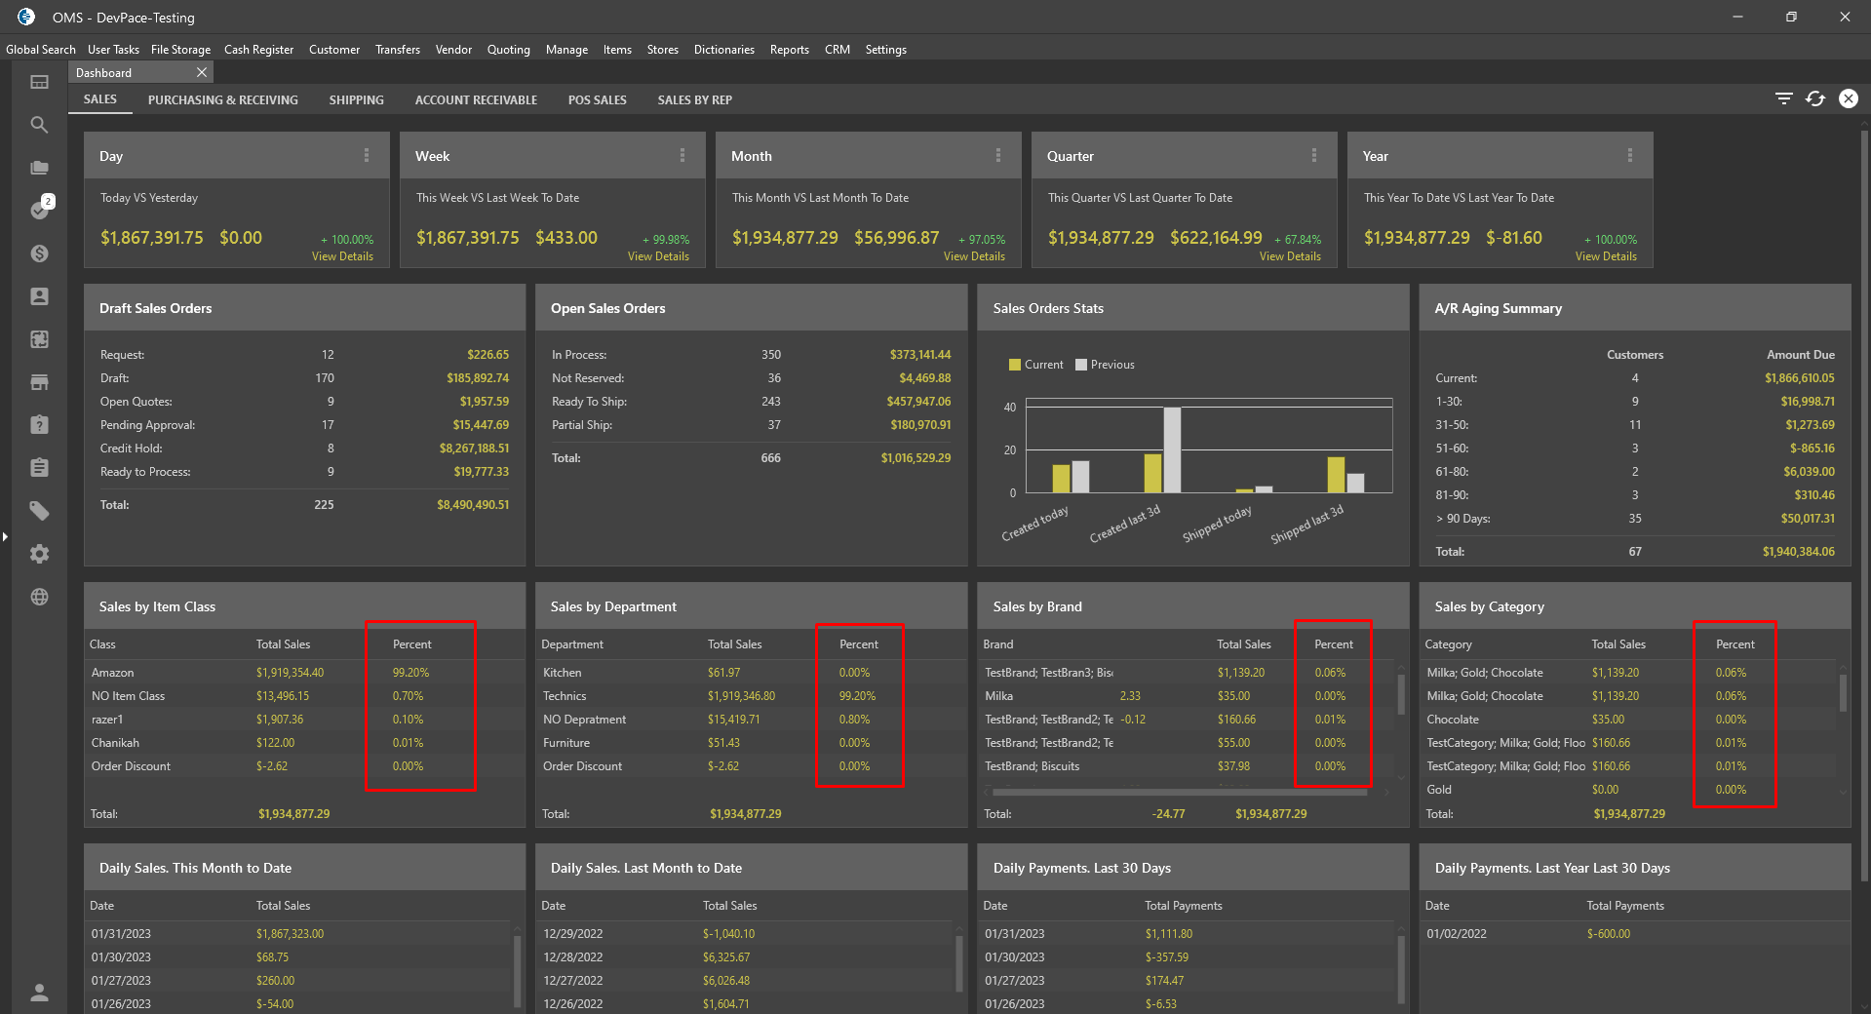Open the Reports menu

(789, 50)
